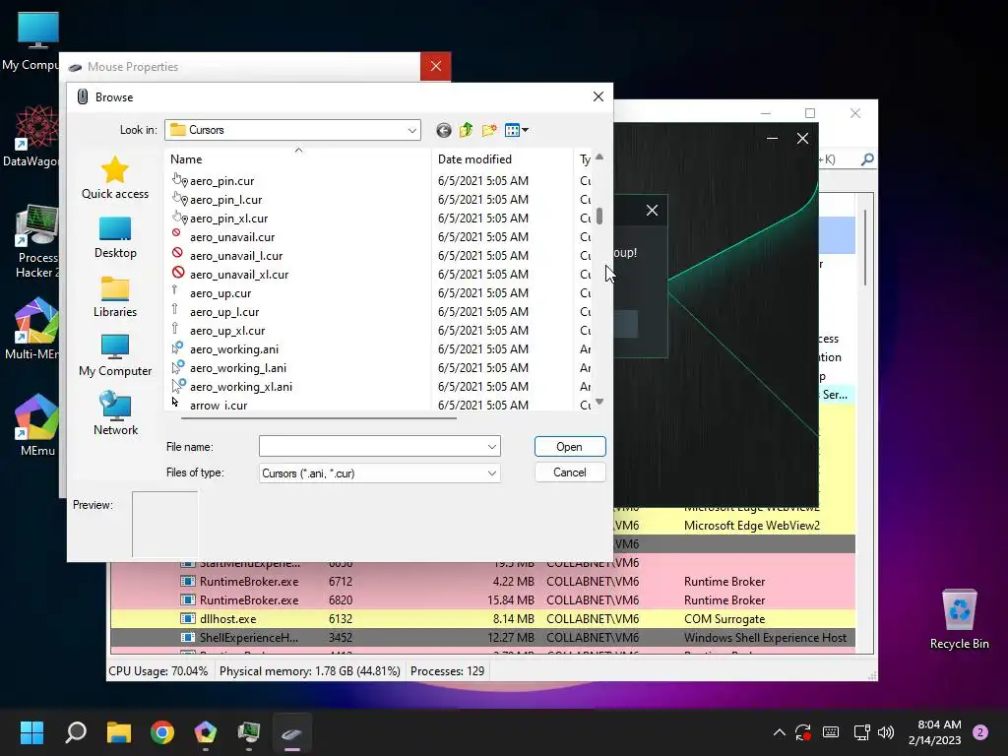1008x756 pixels.
Task: Open Network in the Browse places bar
Action: point(115,414)
